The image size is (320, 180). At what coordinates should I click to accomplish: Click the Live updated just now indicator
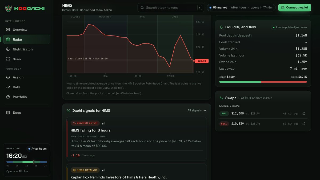[x=289, y=27]
